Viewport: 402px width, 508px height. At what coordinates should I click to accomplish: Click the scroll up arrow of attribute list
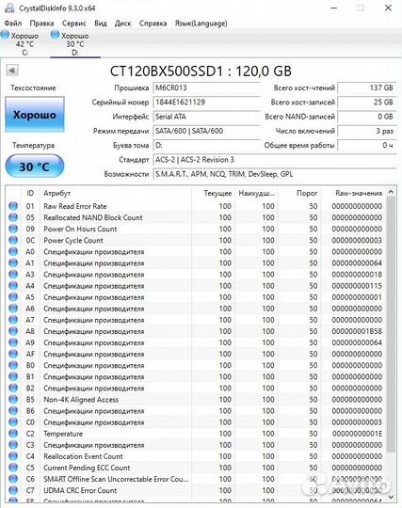[x=391, y=192]
